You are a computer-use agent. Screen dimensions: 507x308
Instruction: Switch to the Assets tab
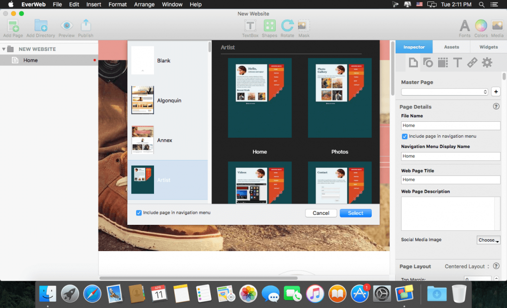[x=451, y=47]
